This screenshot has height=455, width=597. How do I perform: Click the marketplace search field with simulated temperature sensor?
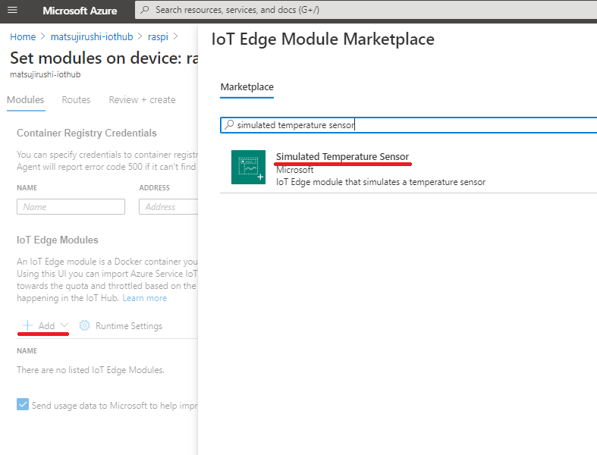[x=408, y=125]
